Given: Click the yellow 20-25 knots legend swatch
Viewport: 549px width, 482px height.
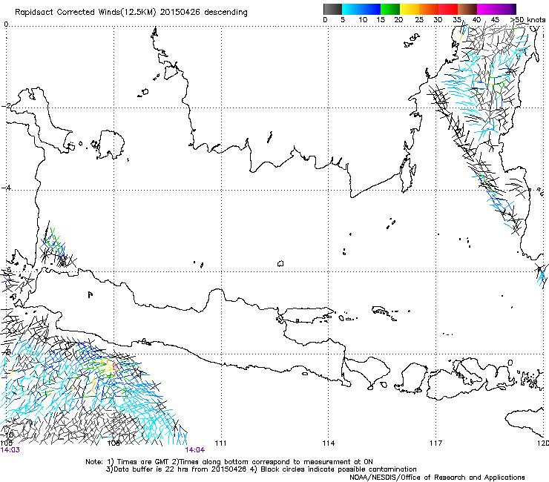Looking at the screenshot, I should pyautogui.click(x=410, y=9).
